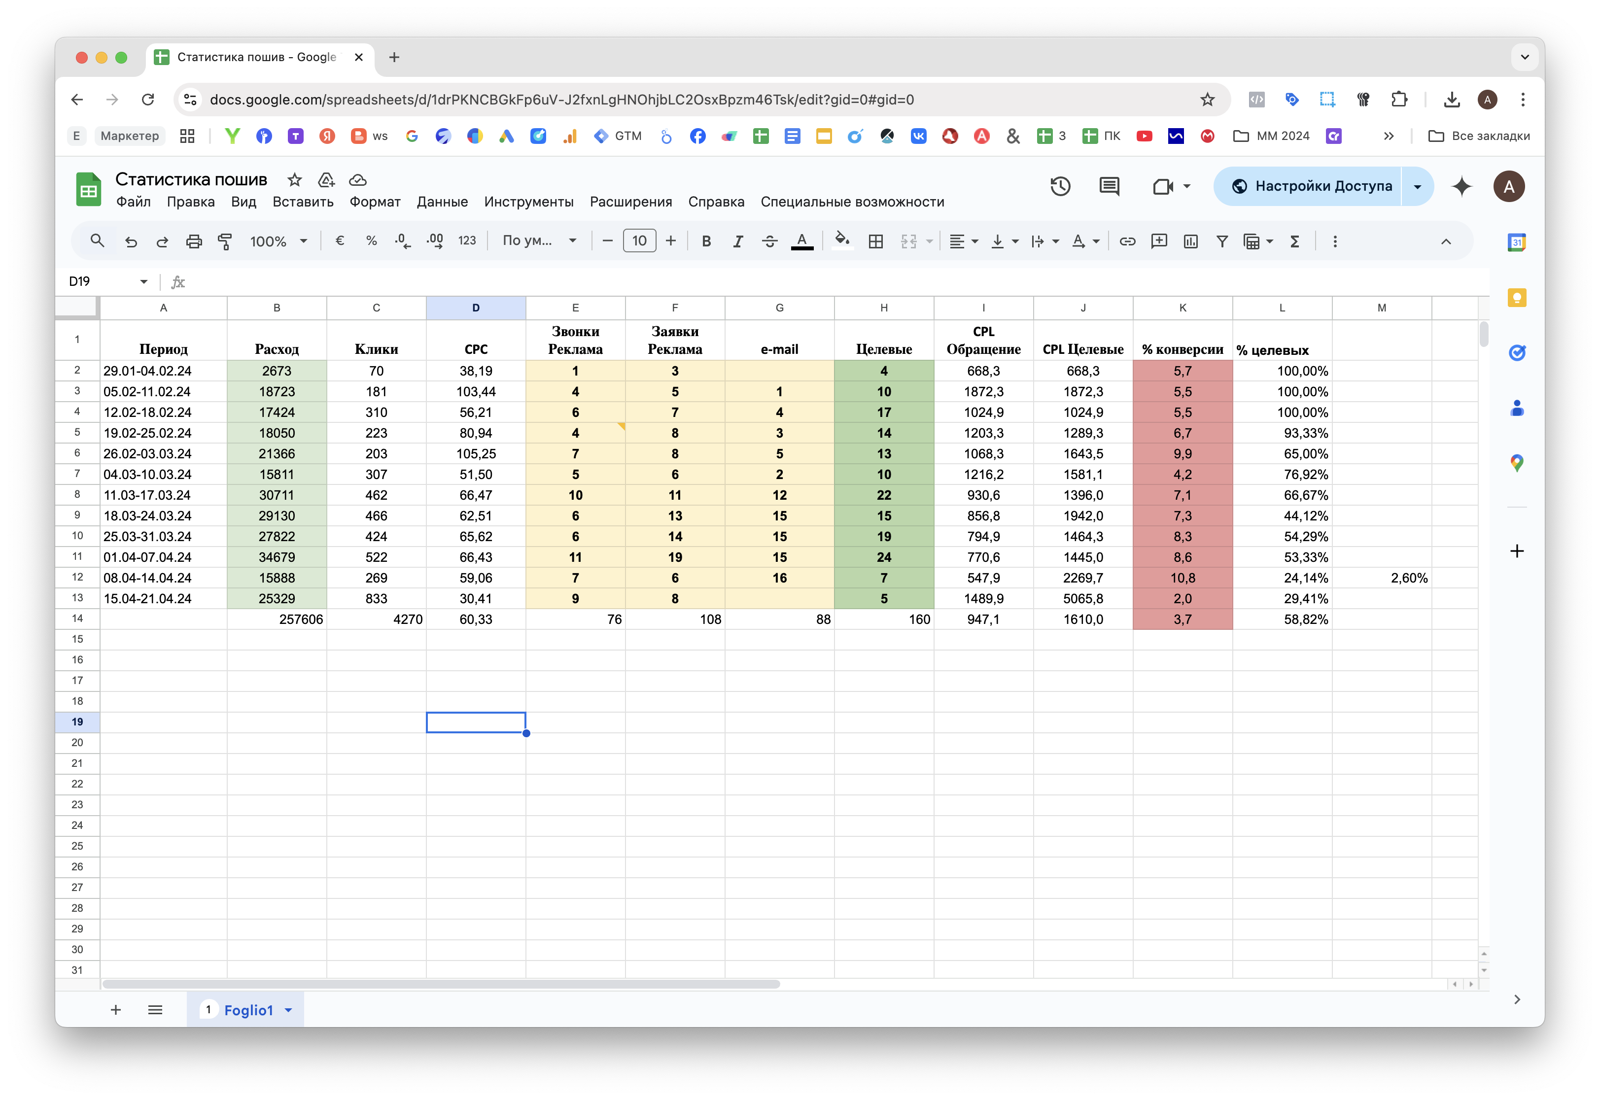Viewport: 1600px width, 1100px height.
Task: Open the Данные menu
Action: tap(442, 202)
